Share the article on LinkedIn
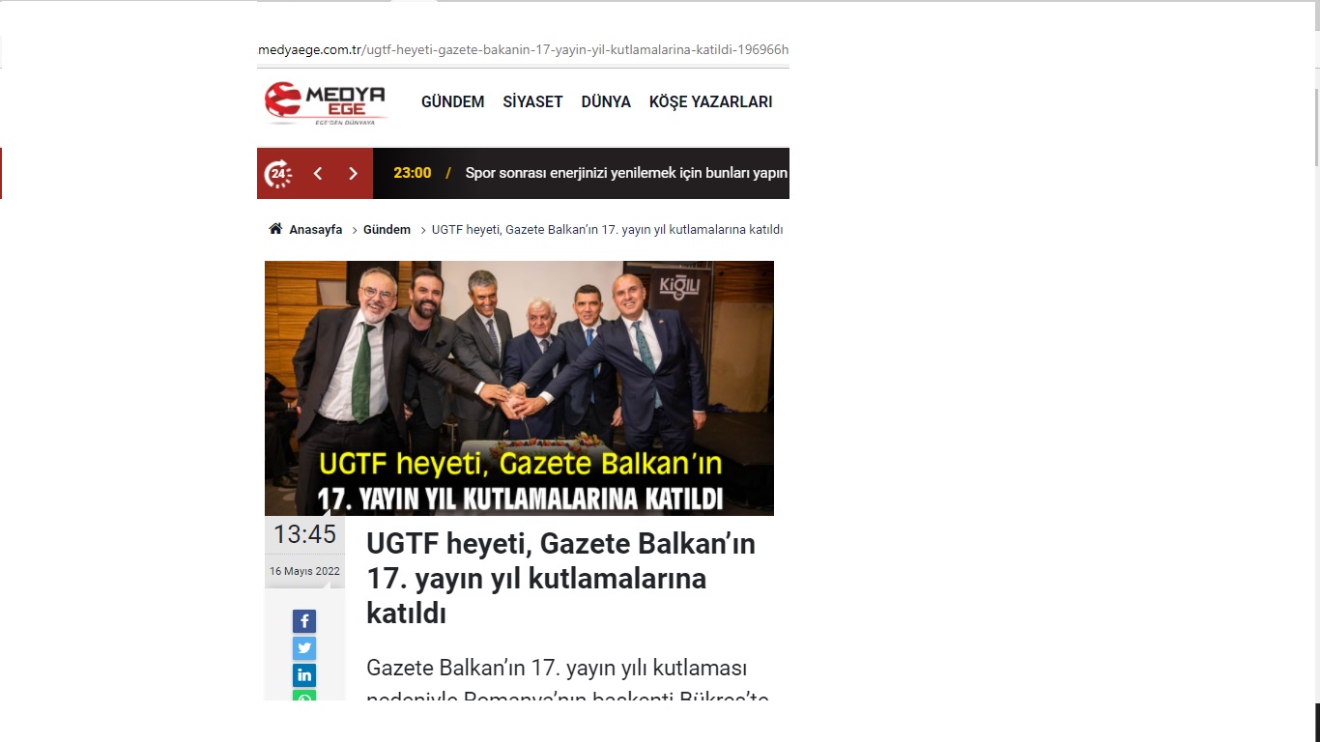This screenshot has height=742, width=1320. (304, 675)
